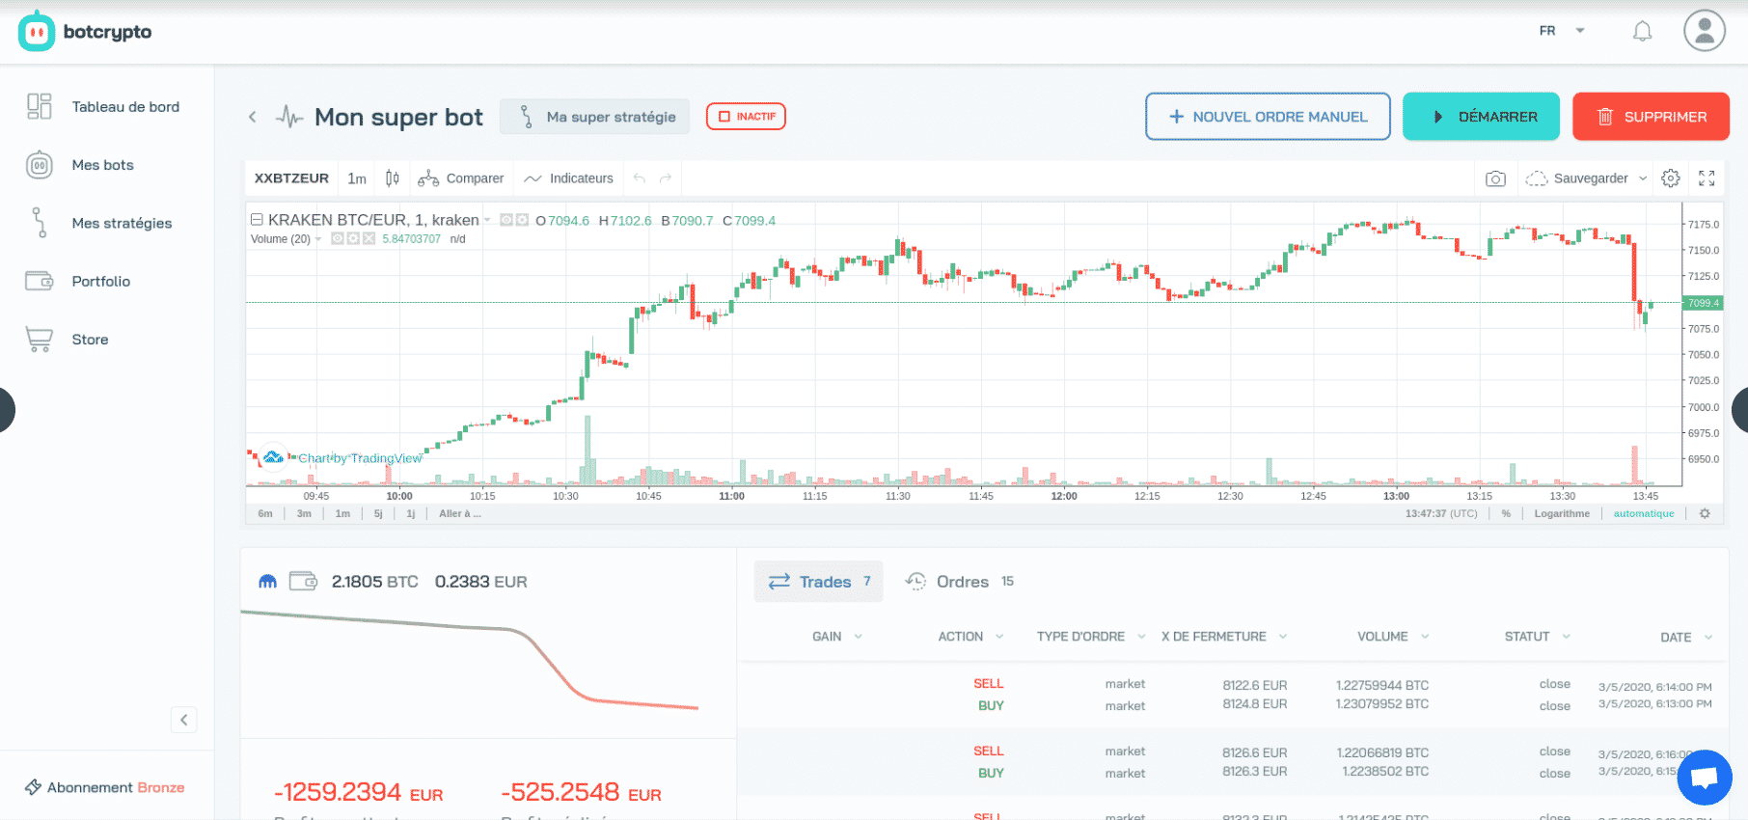1748x820 pixels.
Task: Open the notifications bell
Action: (1642, 32)
